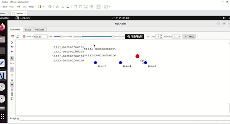230x124 pixels.
Task: Open the VMware View menu
Action: coord(11,7)
